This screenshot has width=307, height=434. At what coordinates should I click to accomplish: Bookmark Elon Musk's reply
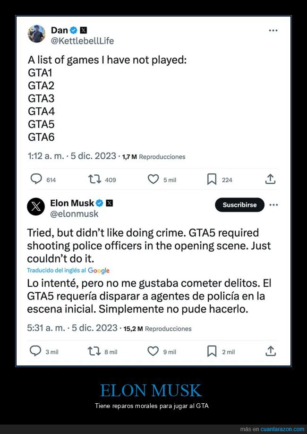(x=211, y=352)
